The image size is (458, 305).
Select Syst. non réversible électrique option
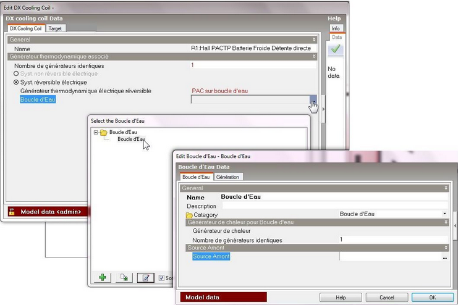(16, 74)
